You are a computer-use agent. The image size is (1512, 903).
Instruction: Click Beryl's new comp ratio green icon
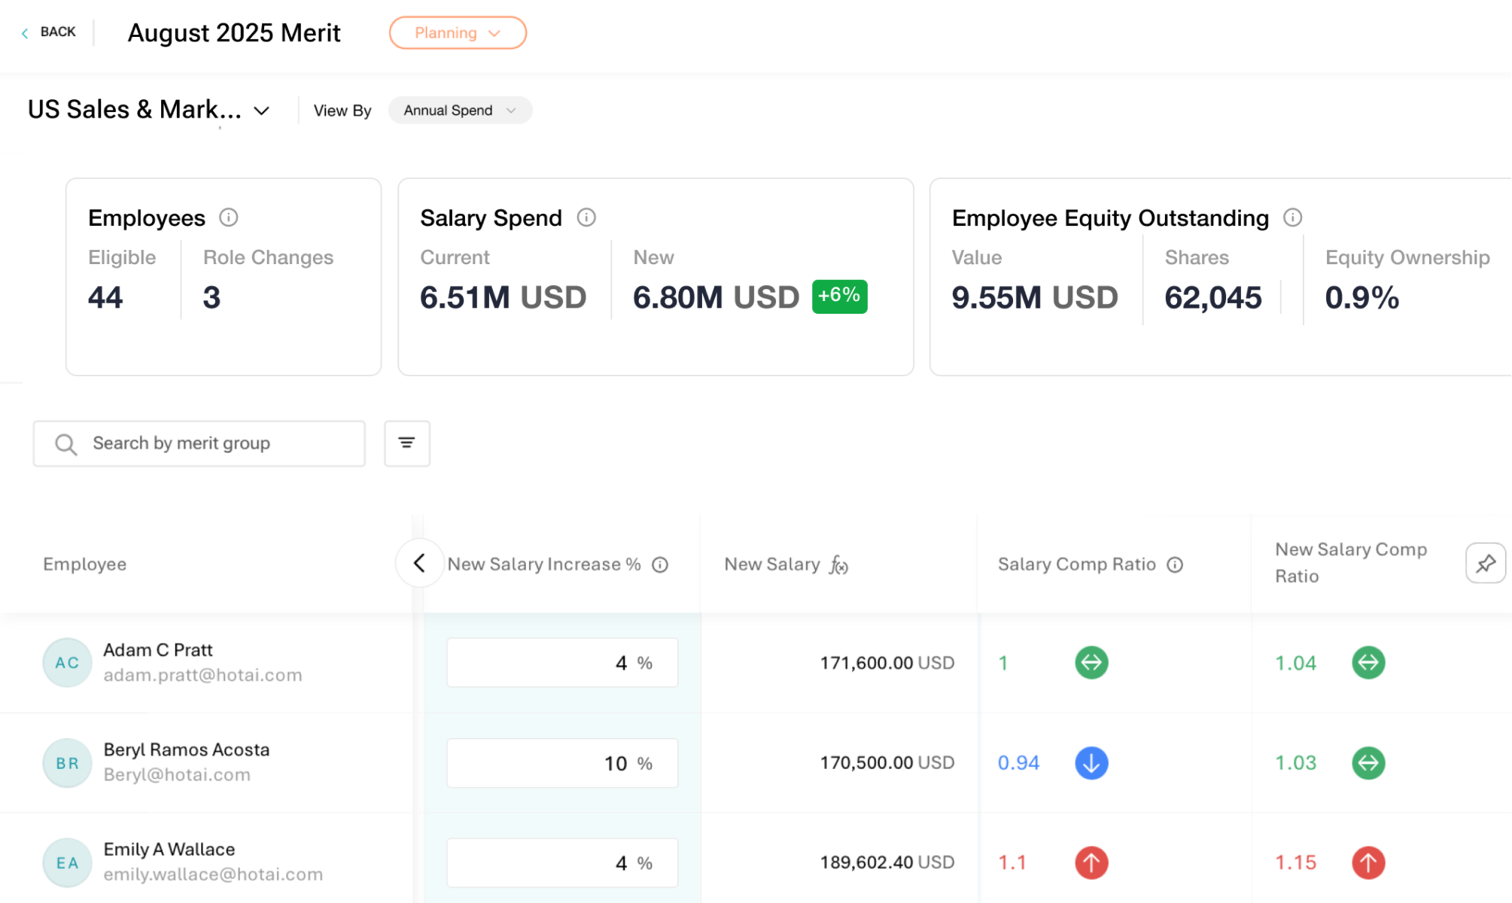pyautogui.click(x=1368, y=763)
